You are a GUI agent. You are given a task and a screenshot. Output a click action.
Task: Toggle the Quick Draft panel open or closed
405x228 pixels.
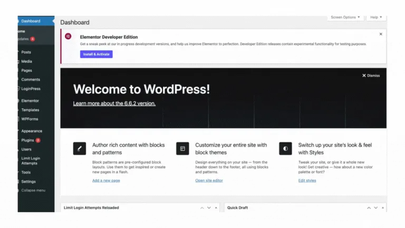point(381,208)
